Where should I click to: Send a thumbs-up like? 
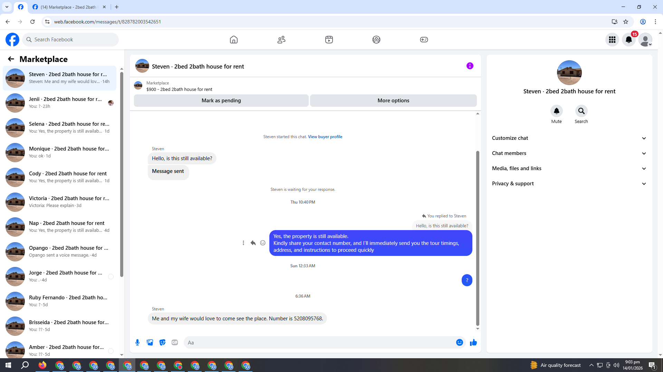[x=473, y=342]
